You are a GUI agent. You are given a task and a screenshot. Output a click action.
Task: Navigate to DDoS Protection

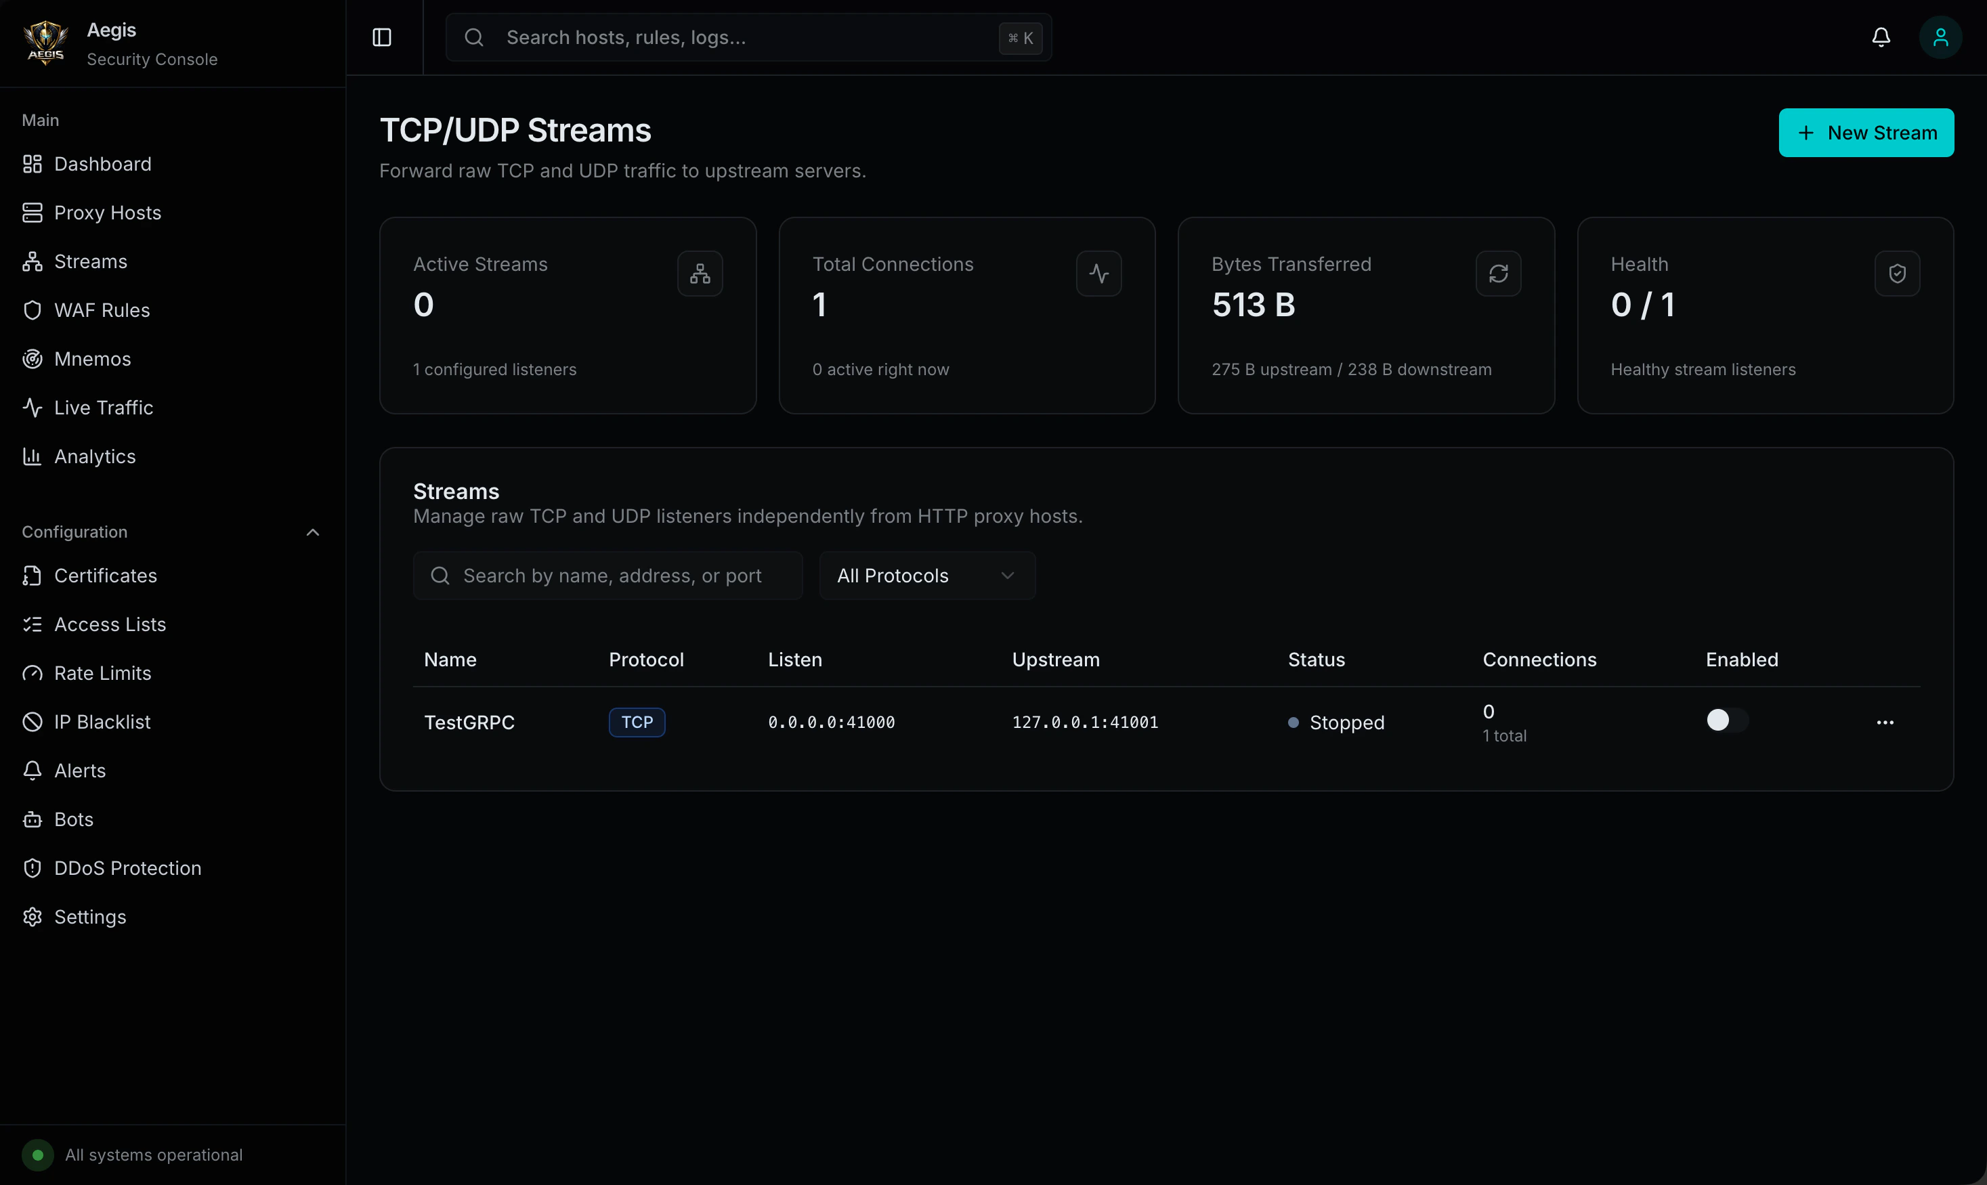127,868
